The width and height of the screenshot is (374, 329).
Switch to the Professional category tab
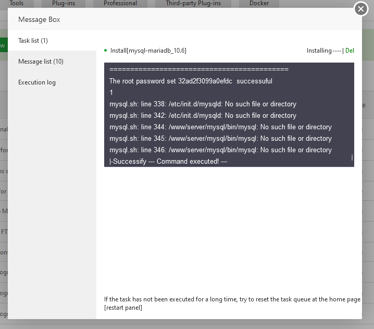(120, 4)
